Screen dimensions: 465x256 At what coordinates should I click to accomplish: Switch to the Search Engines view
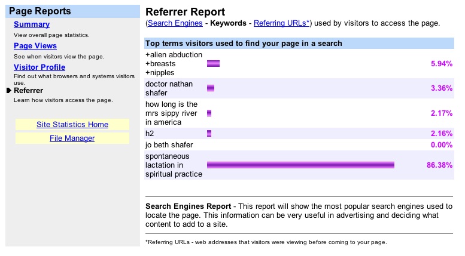point(175,23)
